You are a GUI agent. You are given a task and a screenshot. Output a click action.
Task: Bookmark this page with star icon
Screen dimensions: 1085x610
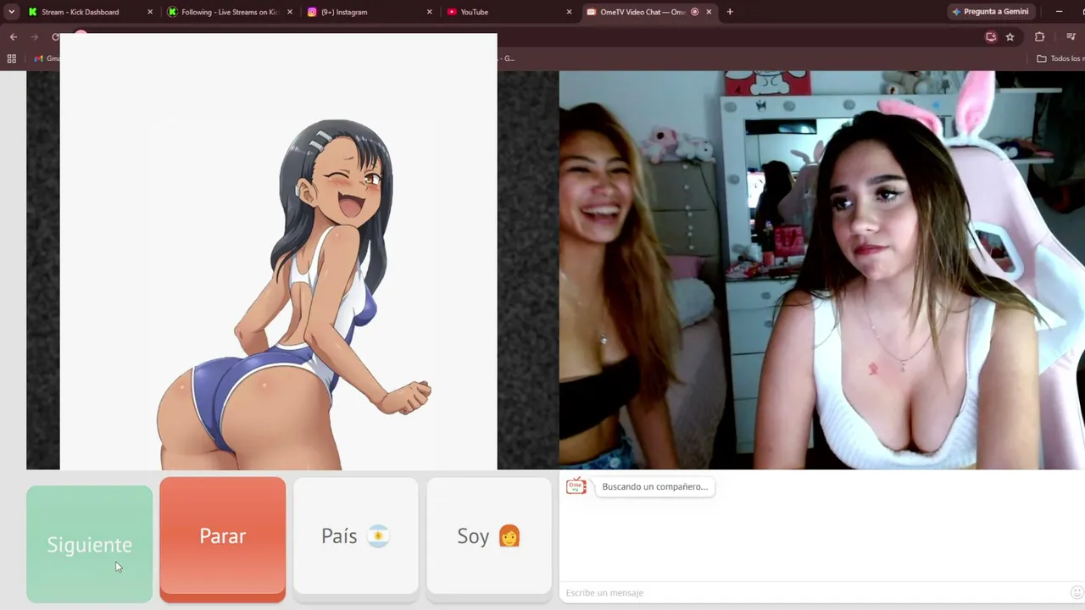click(1010, 36)
